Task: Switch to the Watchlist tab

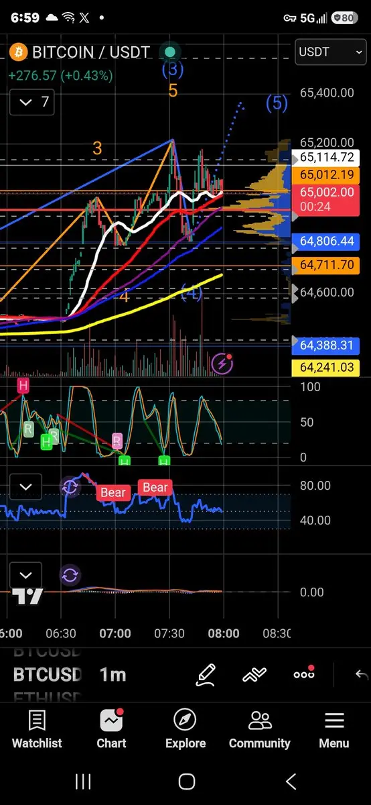Action: point(37,729)
